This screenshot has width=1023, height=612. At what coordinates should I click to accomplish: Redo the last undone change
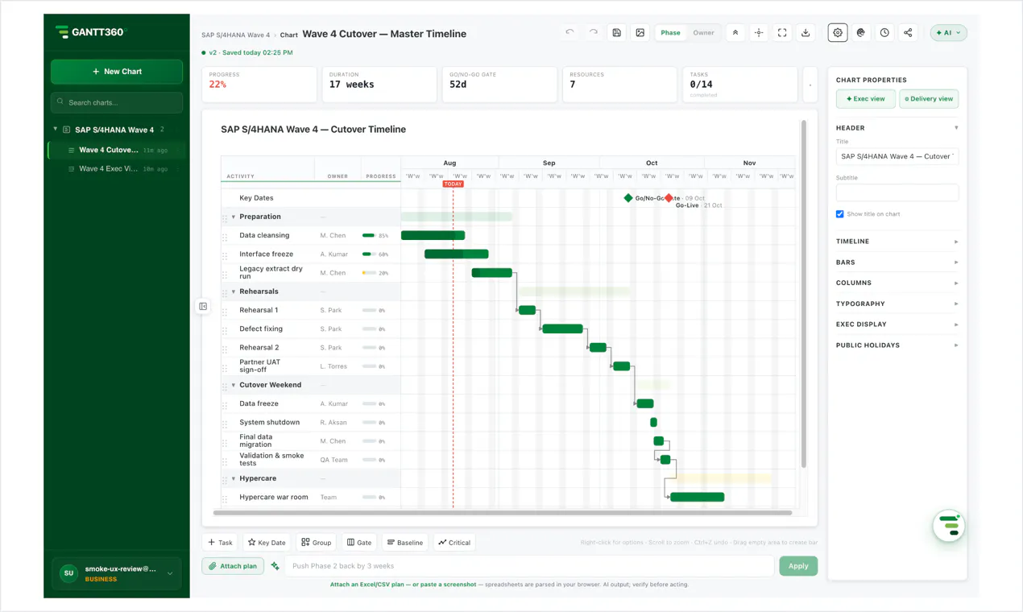coord(593,33)
